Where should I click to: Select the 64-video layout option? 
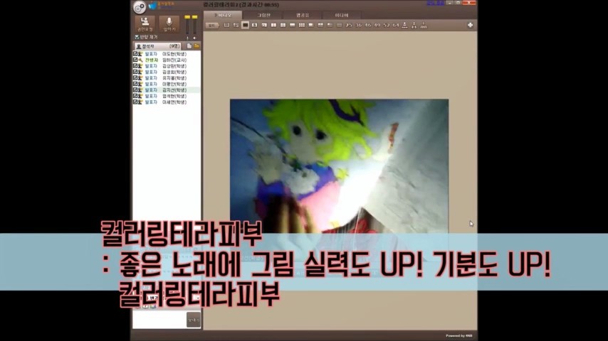click(x=396, y=25)
